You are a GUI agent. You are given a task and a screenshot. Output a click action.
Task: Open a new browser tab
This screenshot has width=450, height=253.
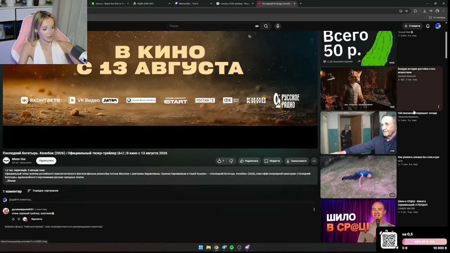tap(301, 4)
